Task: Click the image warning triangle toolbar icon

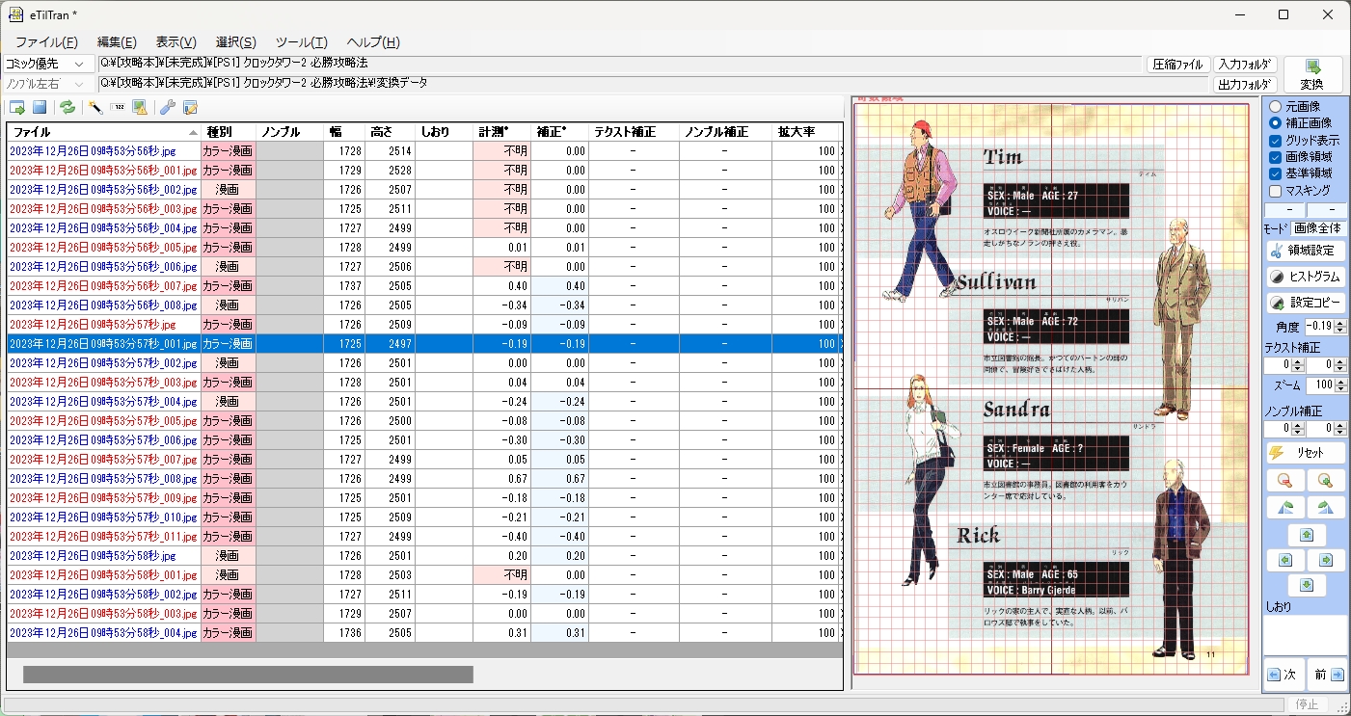Action: click(x=140, y=107)
